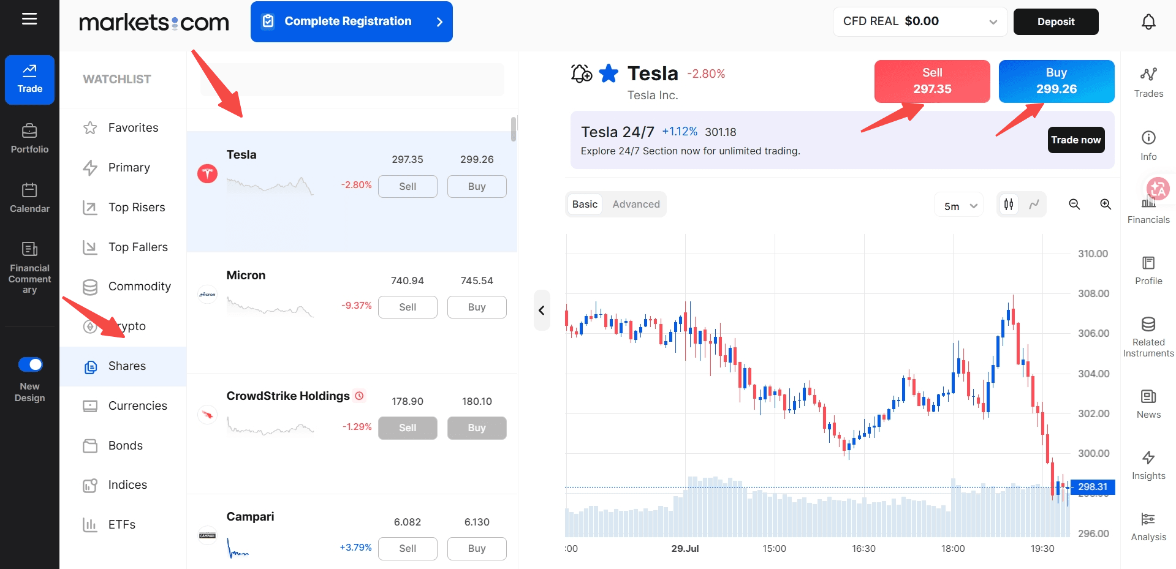Click the CrowdStrike logo in list

(207, 415)
